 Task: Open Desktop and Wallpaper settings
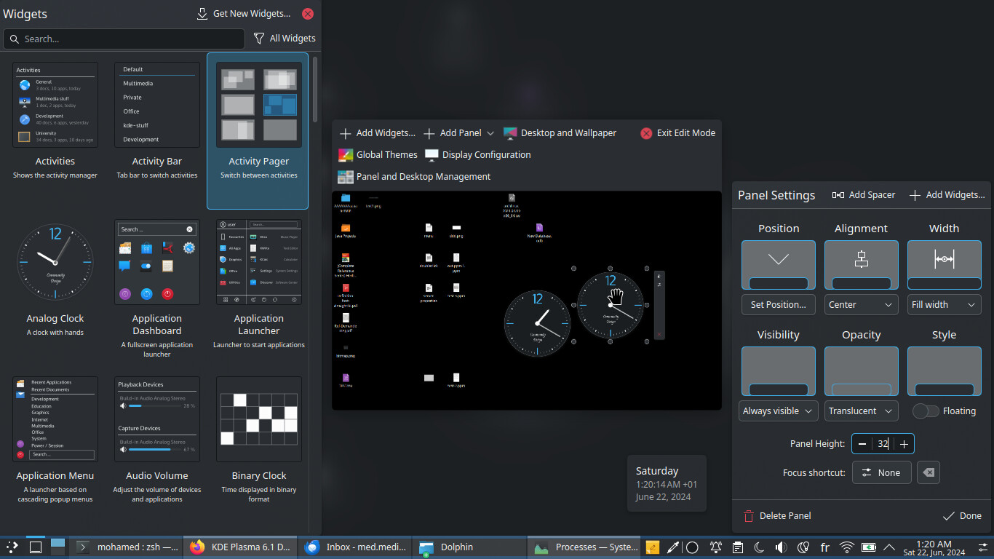[x=560, y=133]
